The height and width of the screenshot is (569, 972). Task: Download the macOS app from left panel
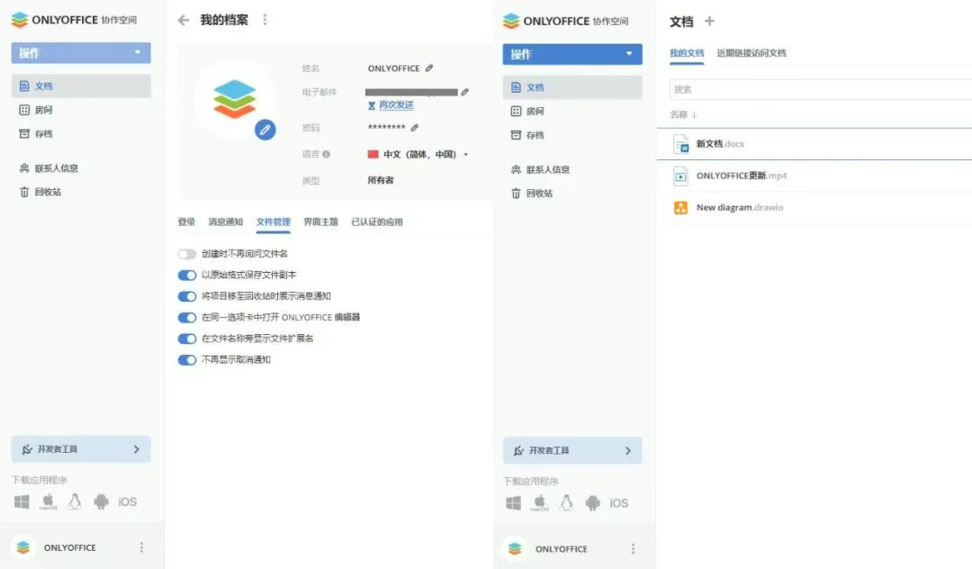coord(48,501)
